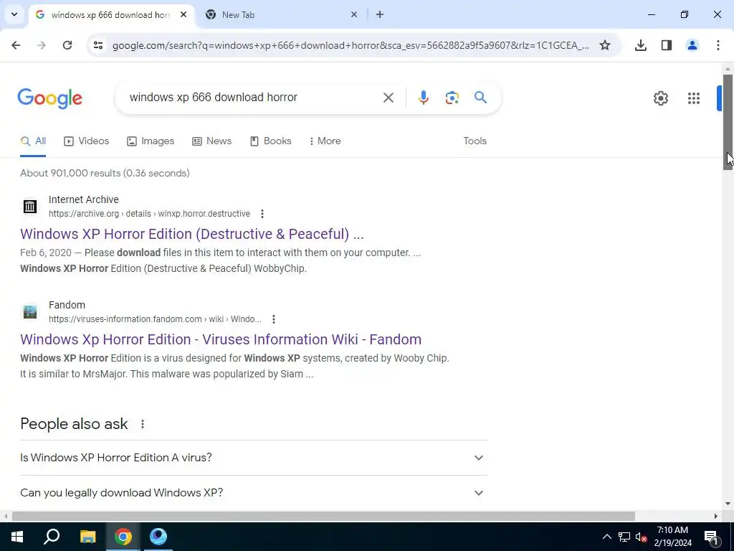Click inside the Google search input
This screenshot has height=551, width=734.
coord(253,98)
